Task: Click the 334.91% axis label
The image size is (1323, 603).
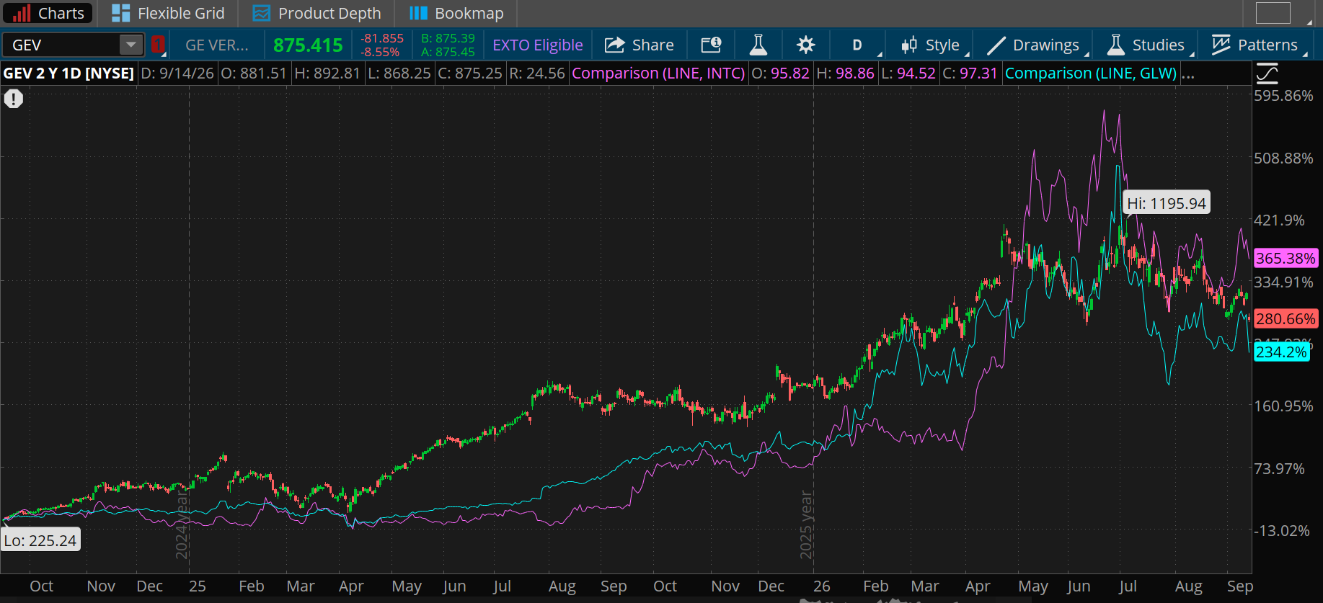Action: click(x=1283, y=282)
